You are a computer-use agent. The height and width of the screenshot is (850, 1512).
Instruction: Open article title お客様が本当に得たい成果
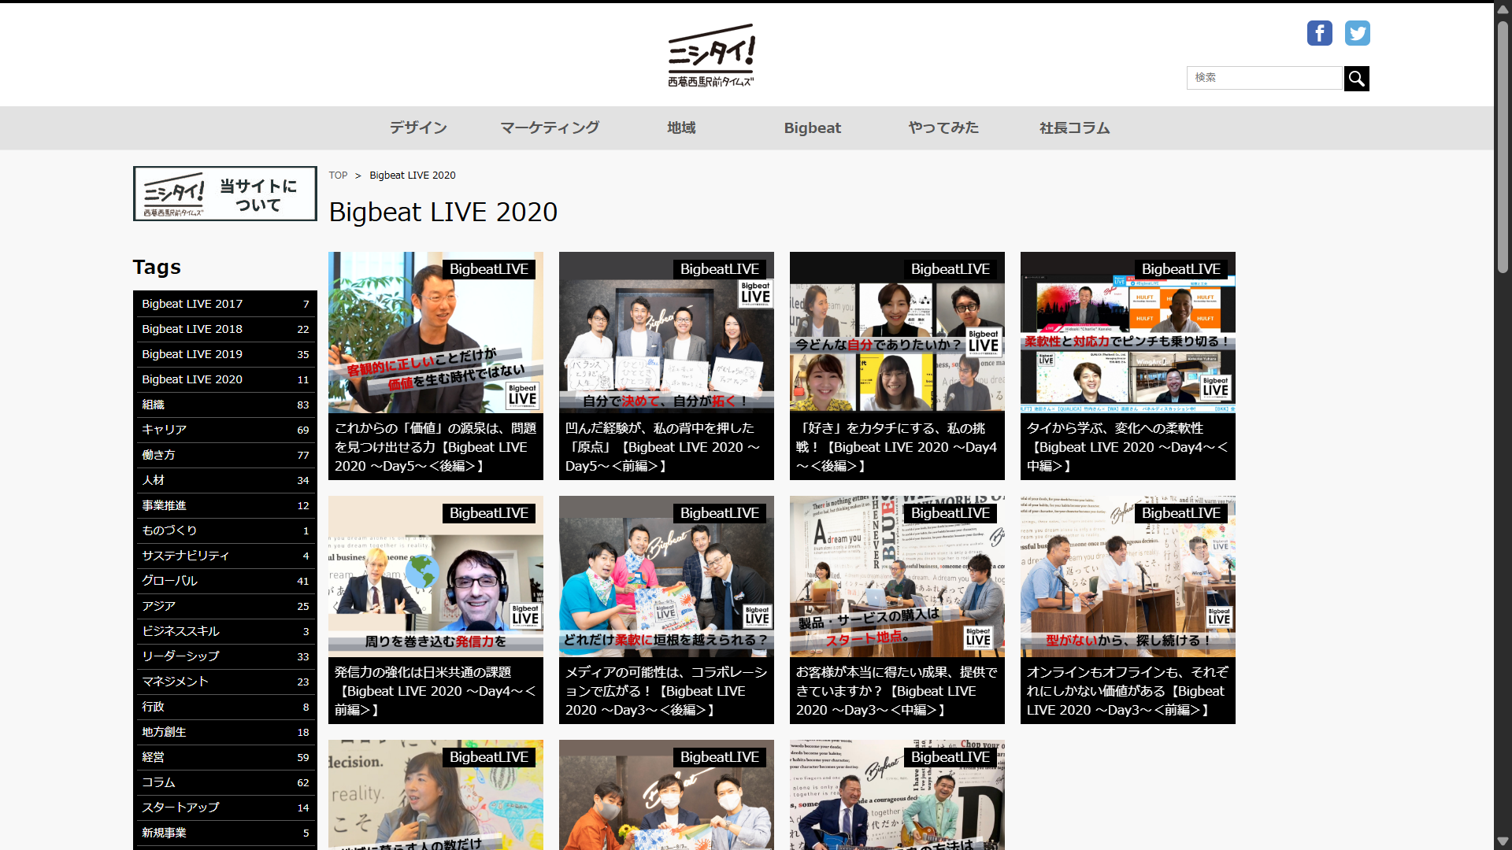pyautogui.click(x=897, y=691)
